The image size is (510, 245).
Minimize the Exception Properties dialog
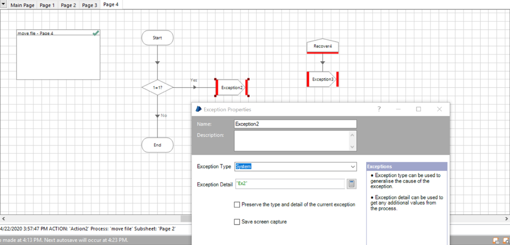click(398, 109)
